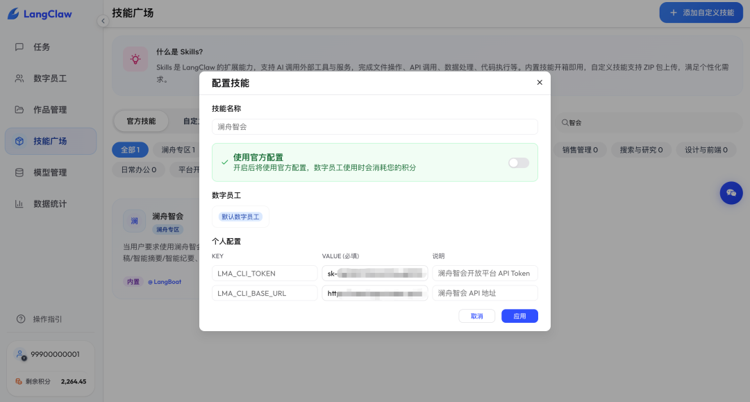Screen dimensions: 750x402
Task: Switch to 官方技能 tab
Action: (141, 121)
